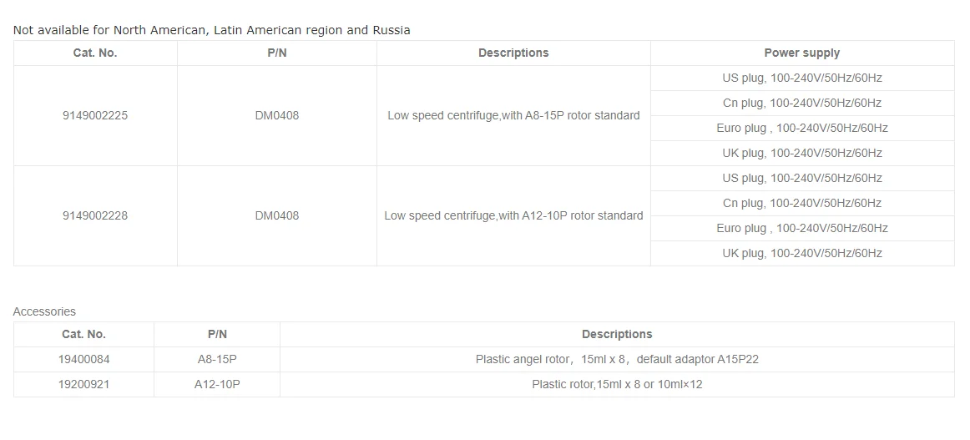Click the Descriptions header in Accessories table
The image size is (970, 440).
617,334
